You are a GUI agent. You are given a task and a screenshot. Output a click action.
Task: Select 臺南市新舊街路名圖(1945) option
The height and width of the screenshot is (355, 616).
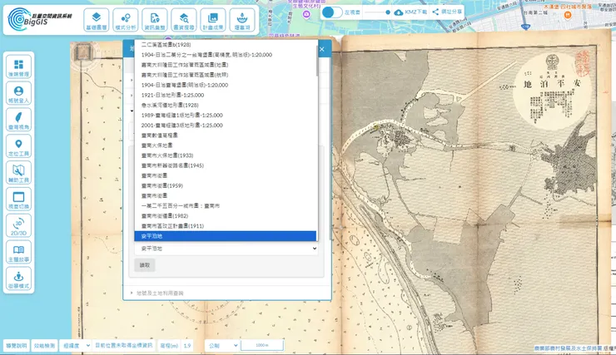pos(225,165)
